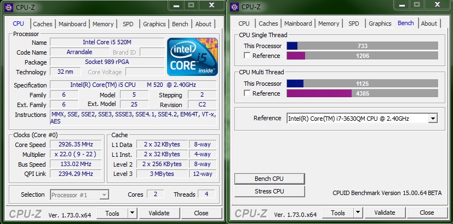
Task: Click Tools button in Bench window
Action: [338, 213]
